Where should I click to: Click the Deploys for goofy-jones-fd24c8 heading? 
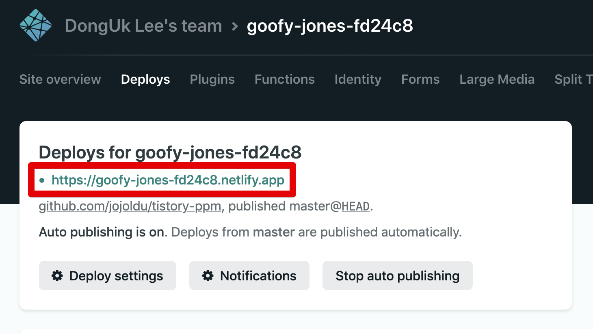pos(170,153)
